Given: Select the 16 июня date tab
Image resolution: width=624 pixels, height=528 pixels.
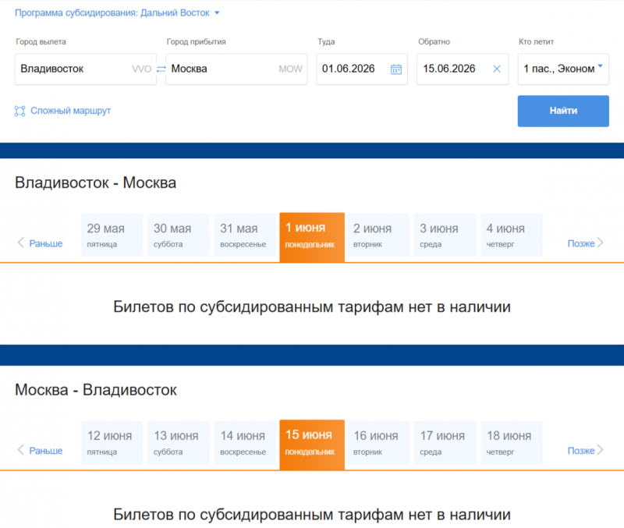Looking at the screenshot, I should pyautogui.click(x=378, y=442).
